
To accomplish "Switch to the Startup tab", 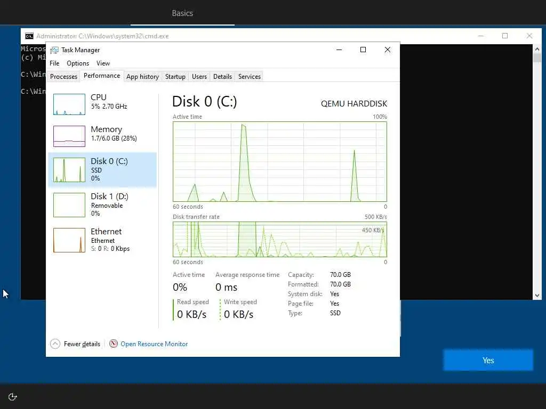I will [175, 77].
